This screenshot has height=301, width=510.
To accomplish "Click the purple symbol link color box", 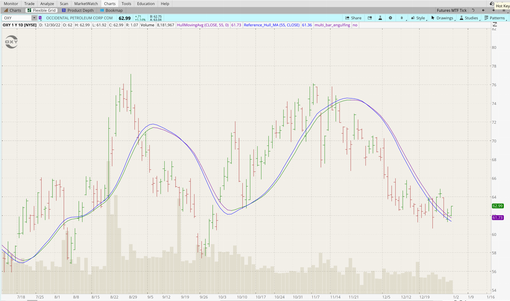I will click(40, 18).
